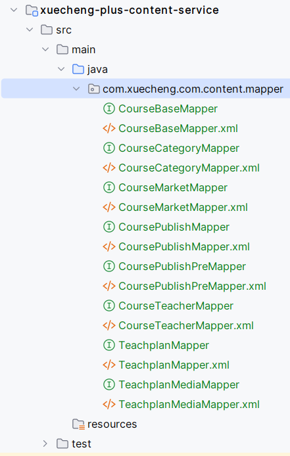
Task: Open the CourseMarketMapper.xml file name
Action: (x=183, y=208)
